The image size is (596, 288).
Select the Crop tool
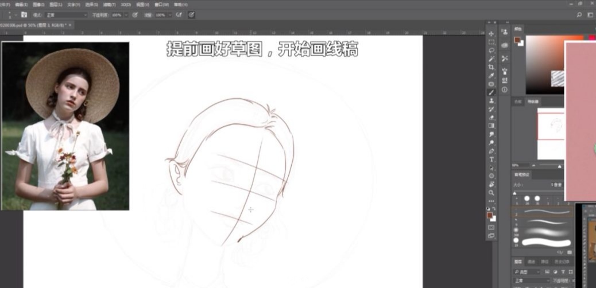[x=491, y=67]
